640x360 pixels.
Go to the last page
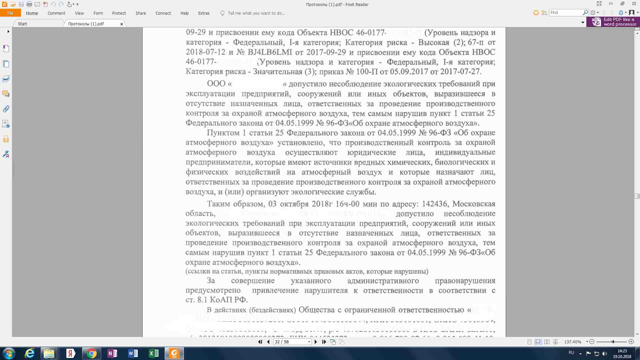324,342
